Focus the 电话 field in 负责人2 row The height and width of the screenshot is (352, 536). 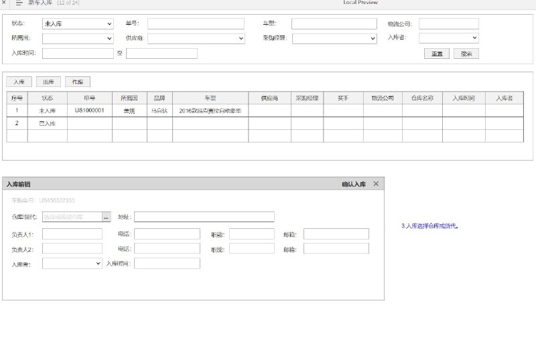(x=167, y=248)
